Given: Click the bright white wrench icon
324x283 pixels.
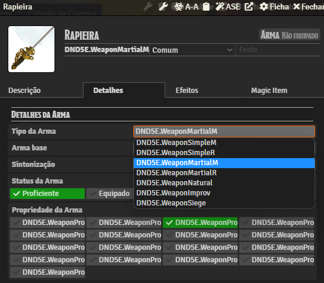Looking at the screenshot, I should pos(163,7).
